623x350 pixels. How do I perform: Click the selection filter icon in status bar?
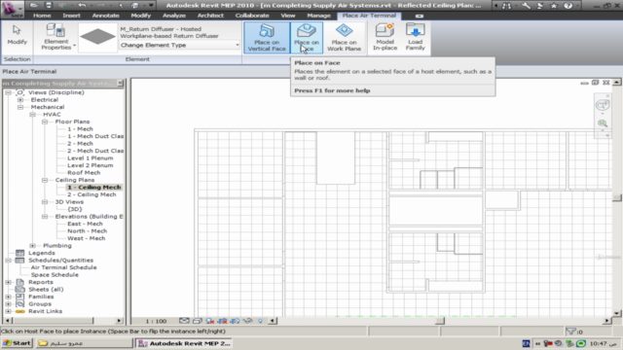tap(571, 331)
